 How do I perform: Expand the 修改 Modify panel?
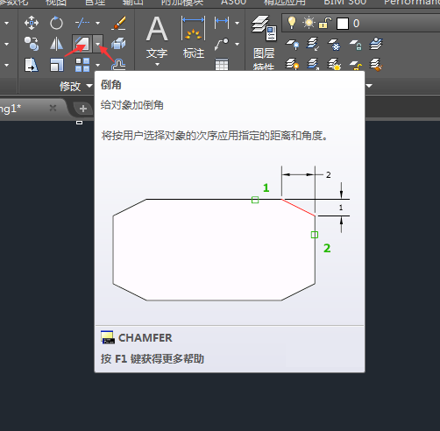point(76,86)
